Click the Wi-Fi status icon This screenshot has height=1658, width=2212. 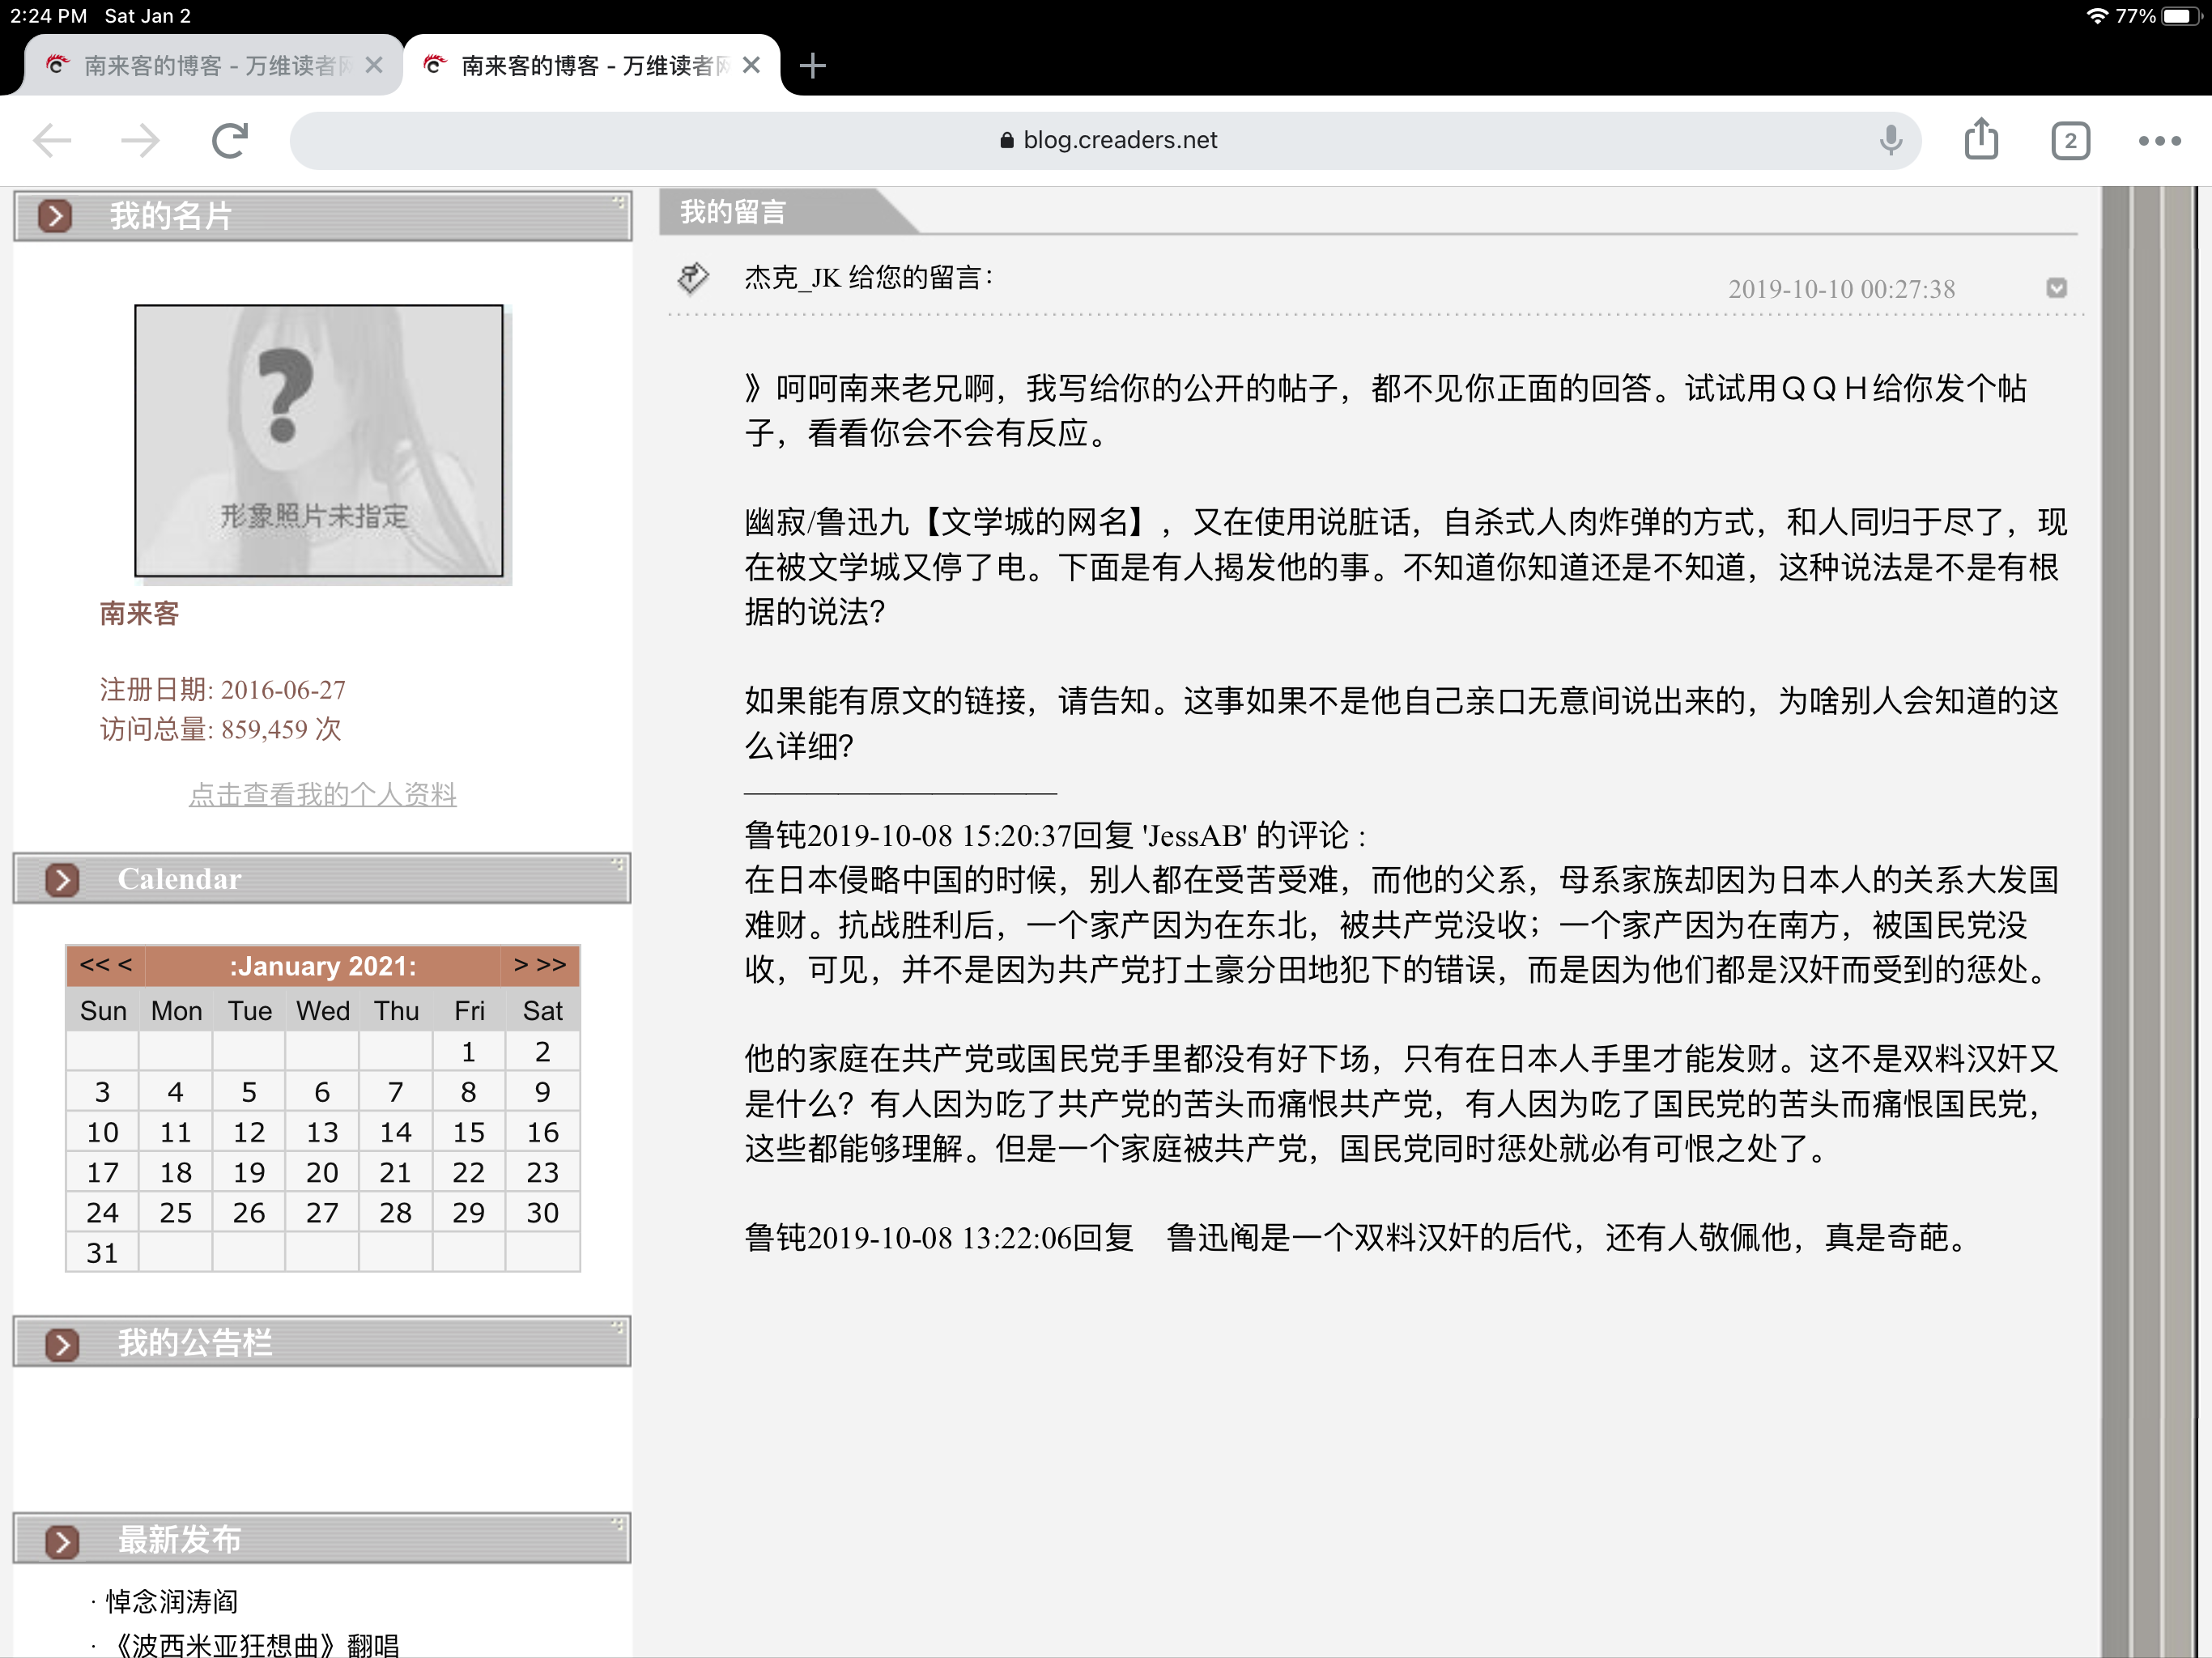(2096, 16)
